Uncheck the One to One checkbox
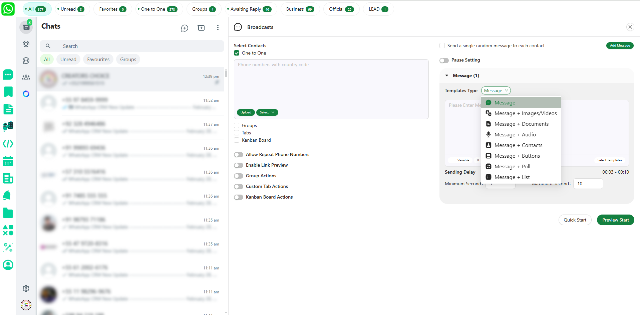Viewport: 640px width, 315px height. click(x=237, y=53)
